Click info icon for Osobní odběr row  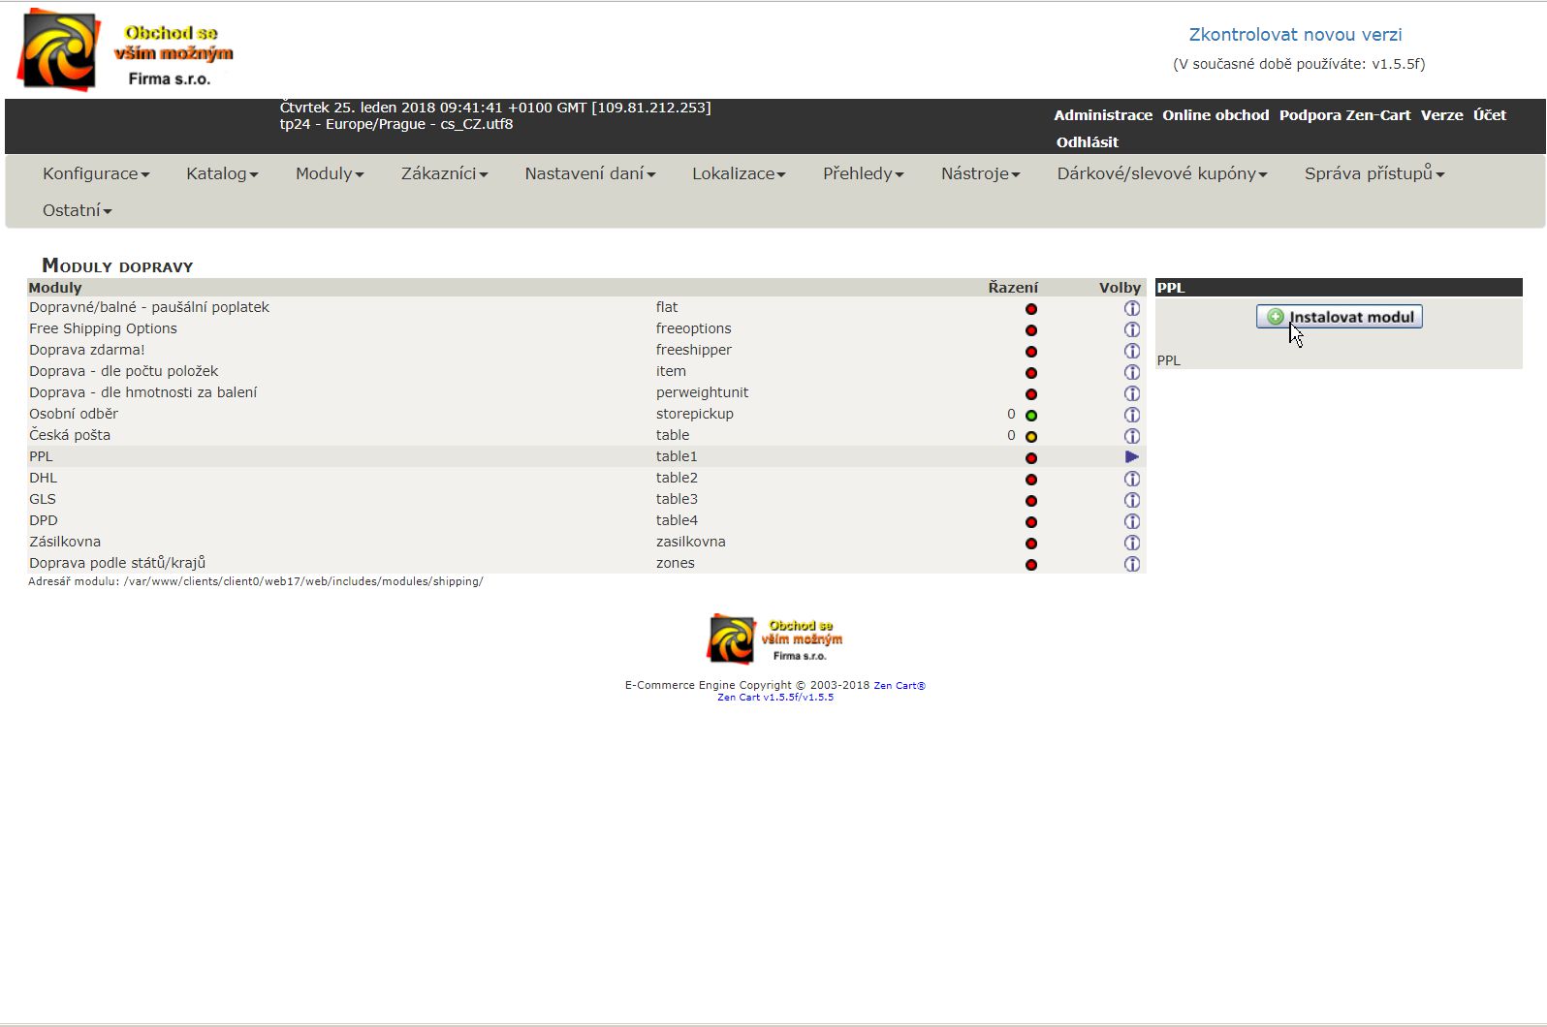(x=1131, y=415)
